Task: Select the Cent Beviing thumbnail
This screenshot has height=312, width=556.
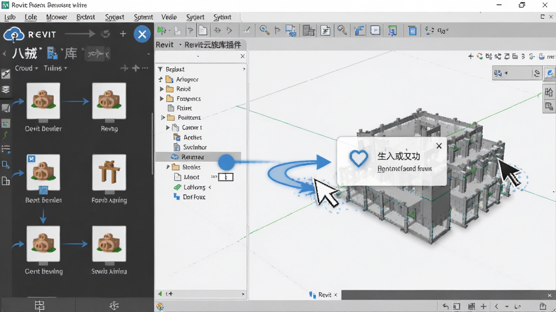Action: 43,244
